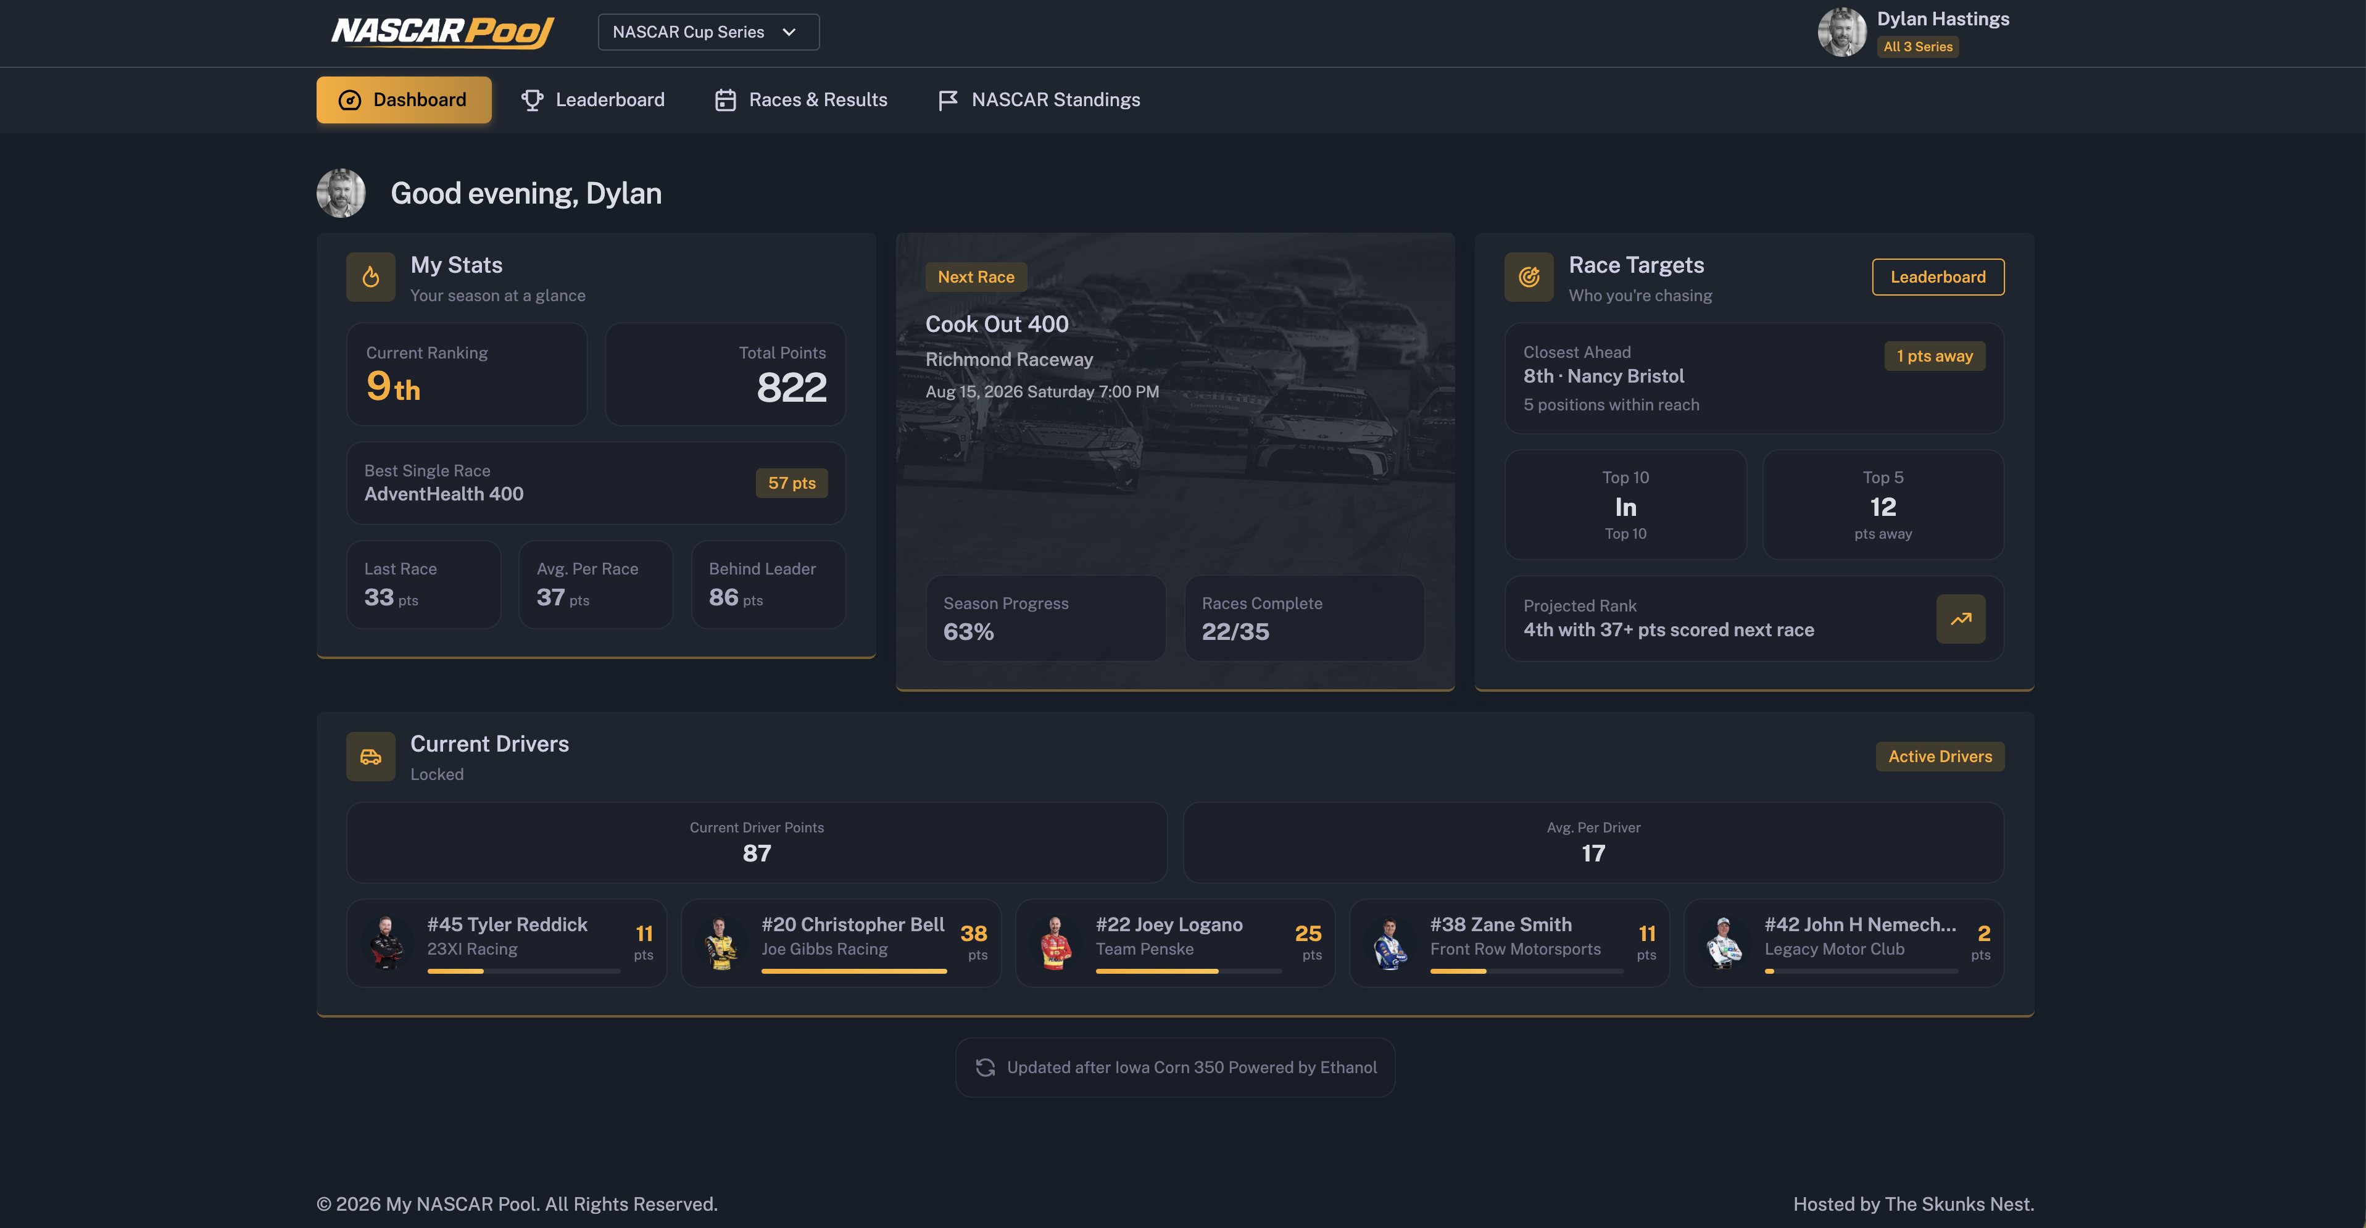
Task: Click John H Nemechek driver photo
Action: pyautogui.click(x=1724, y=944)
